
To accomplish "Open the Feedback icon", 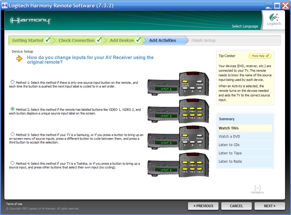I will [x=258, y=189].
